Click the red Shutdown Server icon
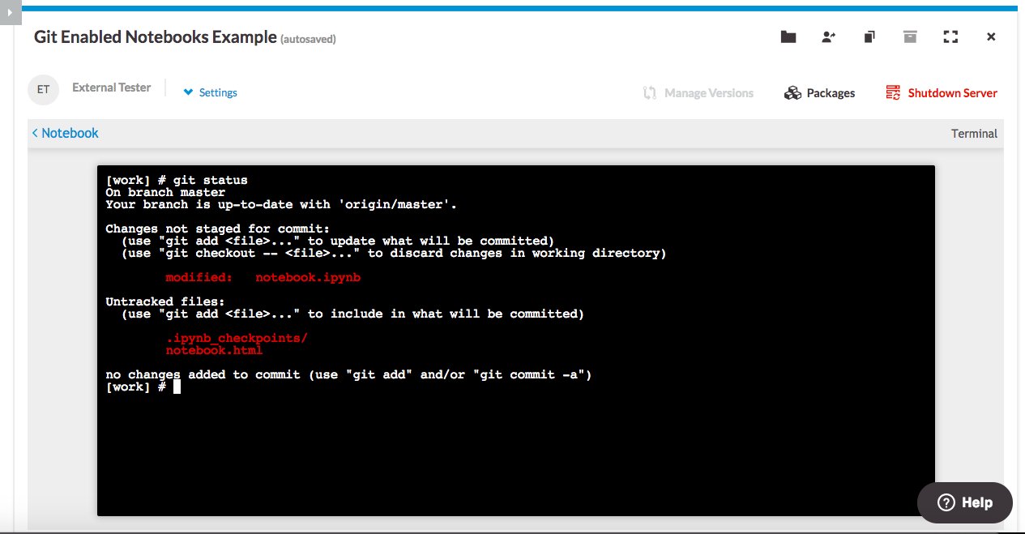Image resolution: width=1025 pixels, height=534 pixels. click(x=893, y=93)
